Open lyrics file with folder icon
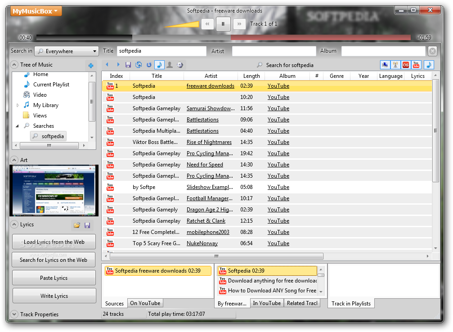This screenshot has width=453, height=332. coord(76,225)
